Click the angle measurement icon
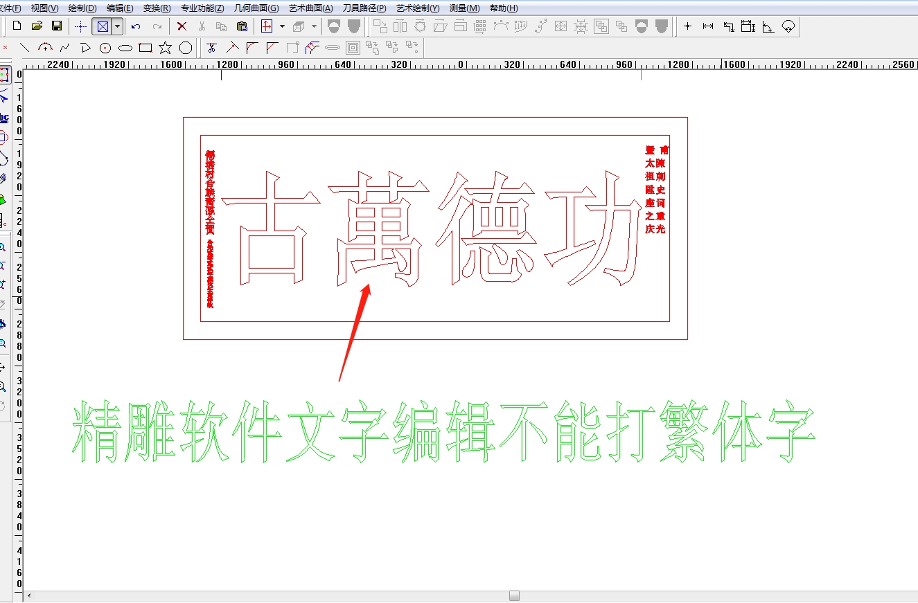Image resolution: width=918 pixels, height=603 pixels. click(x=768, y=26)
